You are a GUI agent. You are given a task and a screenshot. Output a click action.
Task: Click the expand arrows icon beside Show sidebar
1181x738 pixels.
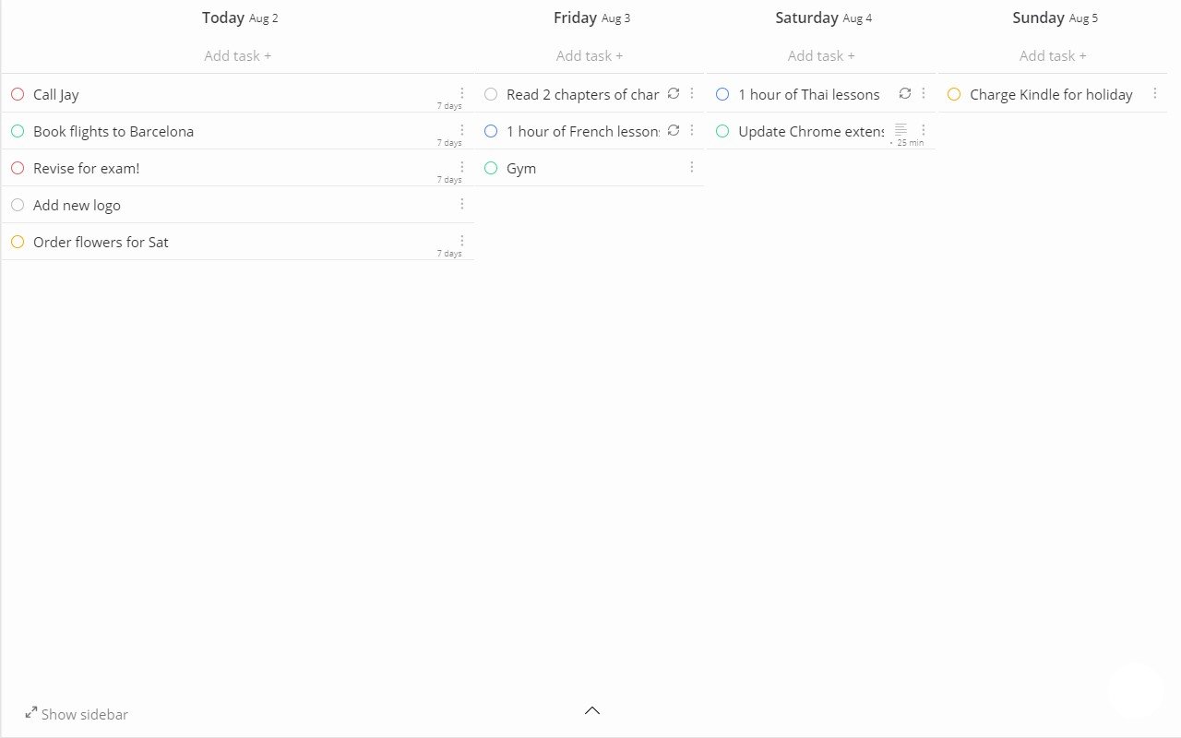31,712
